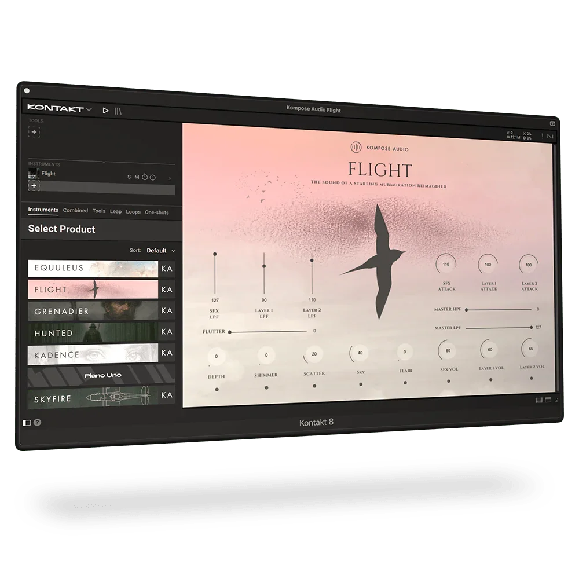Open the library browser icon in header

coord(118,111)
